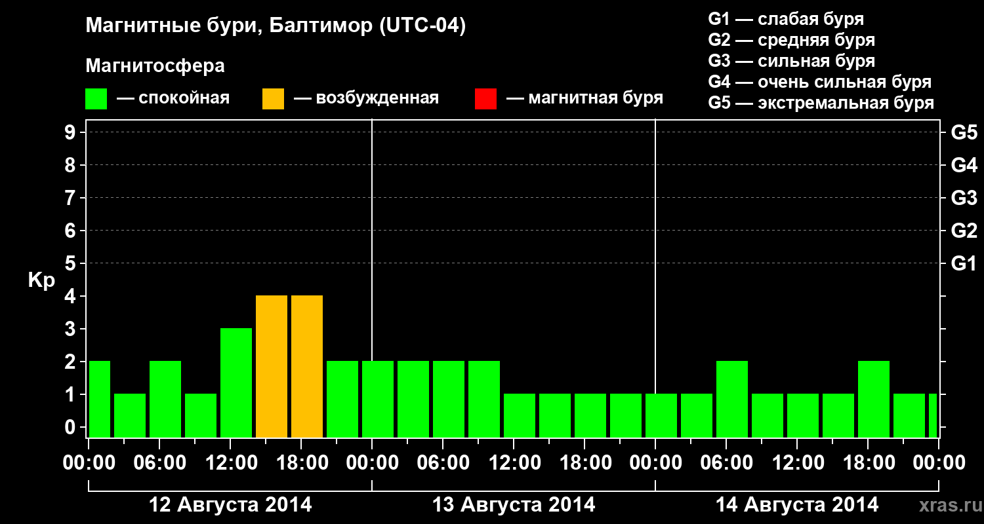Viewport: 984px width, 524px height.
Task: Click the right-axis G3 storm level label
Action: click(x=964, y=198)
